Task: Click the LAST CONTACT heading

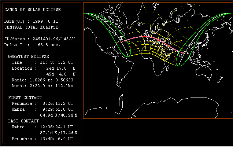Action: tap(23, 121)
